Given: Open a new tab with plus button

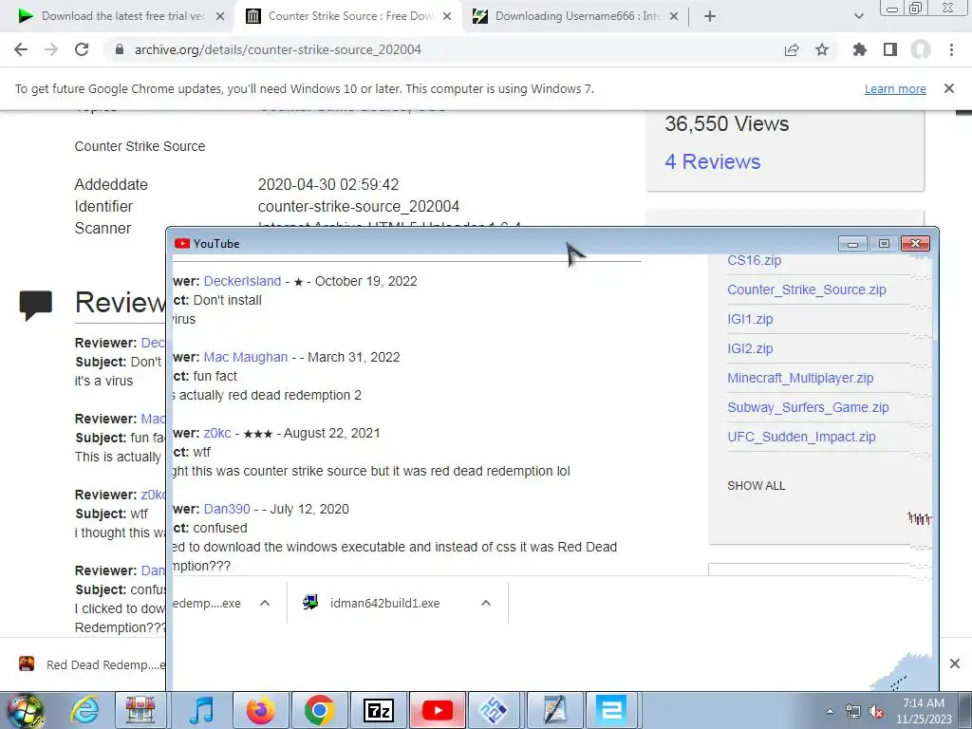Looking at the screenshot, I should click(710, 16).
